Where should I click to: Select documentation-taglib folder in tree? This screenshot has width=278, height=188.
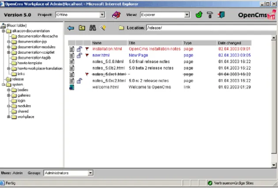(x=34, y=58)
